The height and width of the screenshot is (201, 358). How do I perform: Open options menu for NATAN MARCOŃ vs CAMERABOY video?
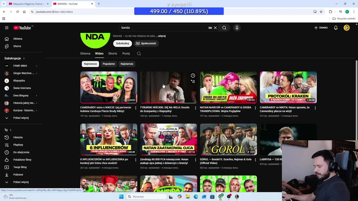tap(255, 108)
